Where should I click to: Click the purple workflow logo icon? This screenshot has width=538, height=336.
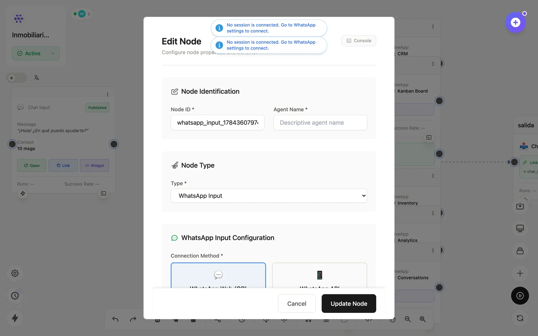[x=19, y=18]
